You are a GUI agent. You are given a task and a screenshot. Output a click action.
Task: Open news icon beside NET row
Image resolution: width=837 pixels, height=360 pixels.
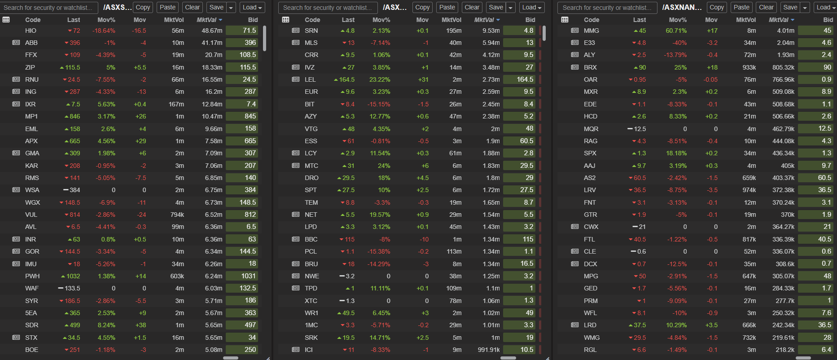296,215
